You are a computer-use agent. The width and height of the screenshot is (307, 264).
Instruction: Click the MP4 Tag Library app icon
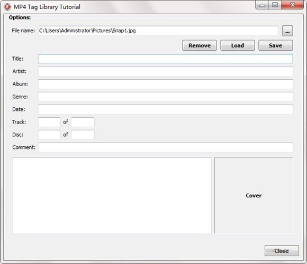[7, 7]
